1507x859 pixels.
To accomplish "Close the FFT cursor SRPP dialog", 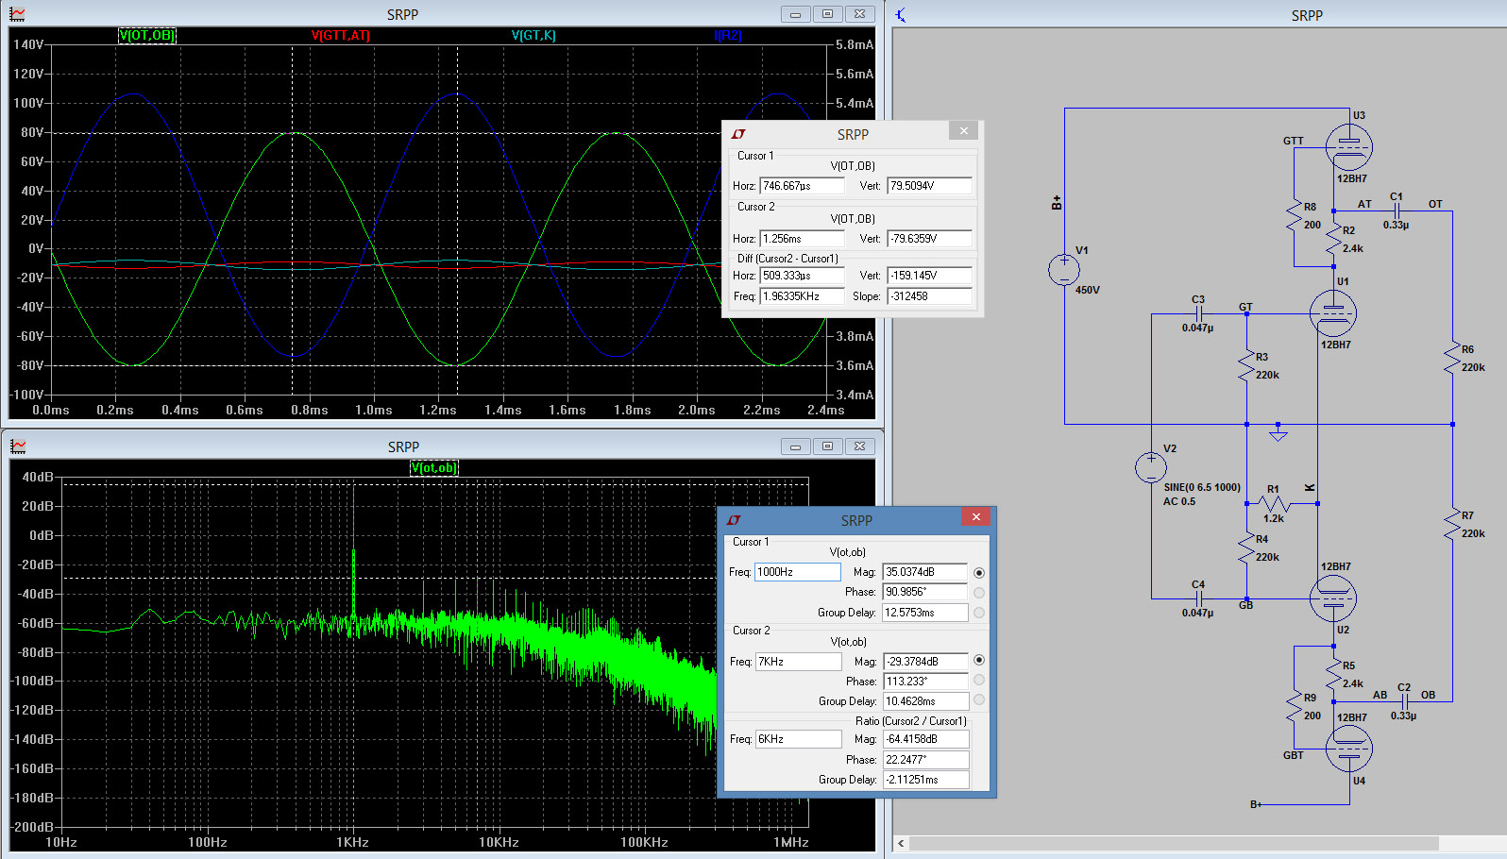I will [x=975, y=517].
